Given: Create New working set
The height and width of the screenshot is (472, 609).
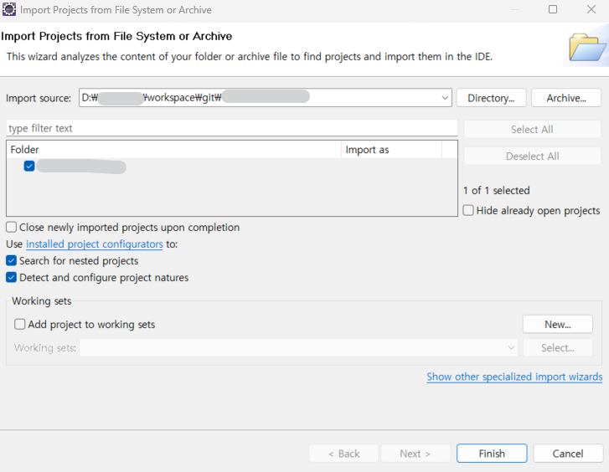Looking at the screenshot, I should (x=557, y=324).
